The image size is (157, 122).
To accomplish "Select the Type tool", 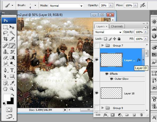I will click(x=12, y=70).
